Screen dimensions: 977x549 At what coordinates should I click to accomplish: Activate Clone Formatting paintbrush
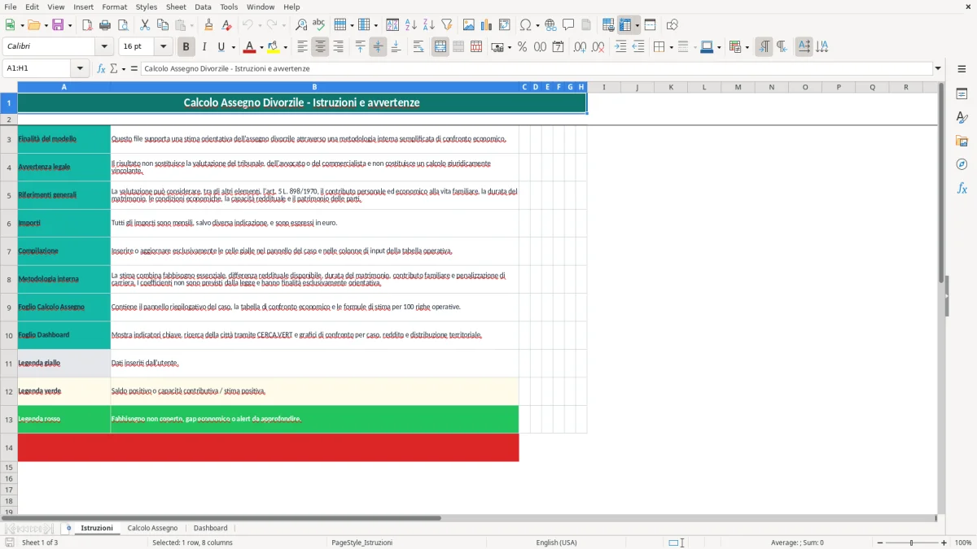tap(209, 25)
